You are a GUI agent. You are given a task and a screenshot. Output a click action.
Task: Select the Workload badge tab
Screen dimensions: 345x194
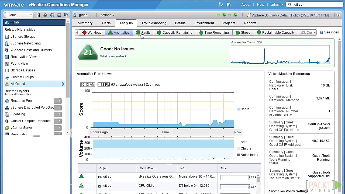click(x=92, y=33)
